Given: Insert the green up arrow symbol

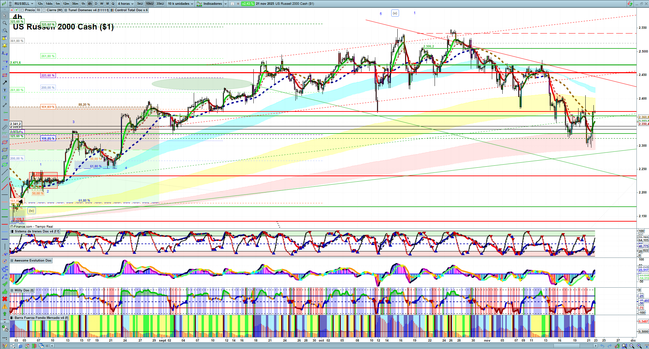Looking at the screenshot, I should tap(5, 314).
